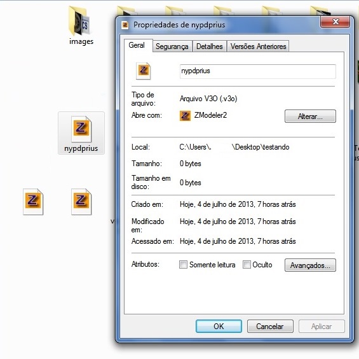Click the file type icon beside name field

pos(143,71)
